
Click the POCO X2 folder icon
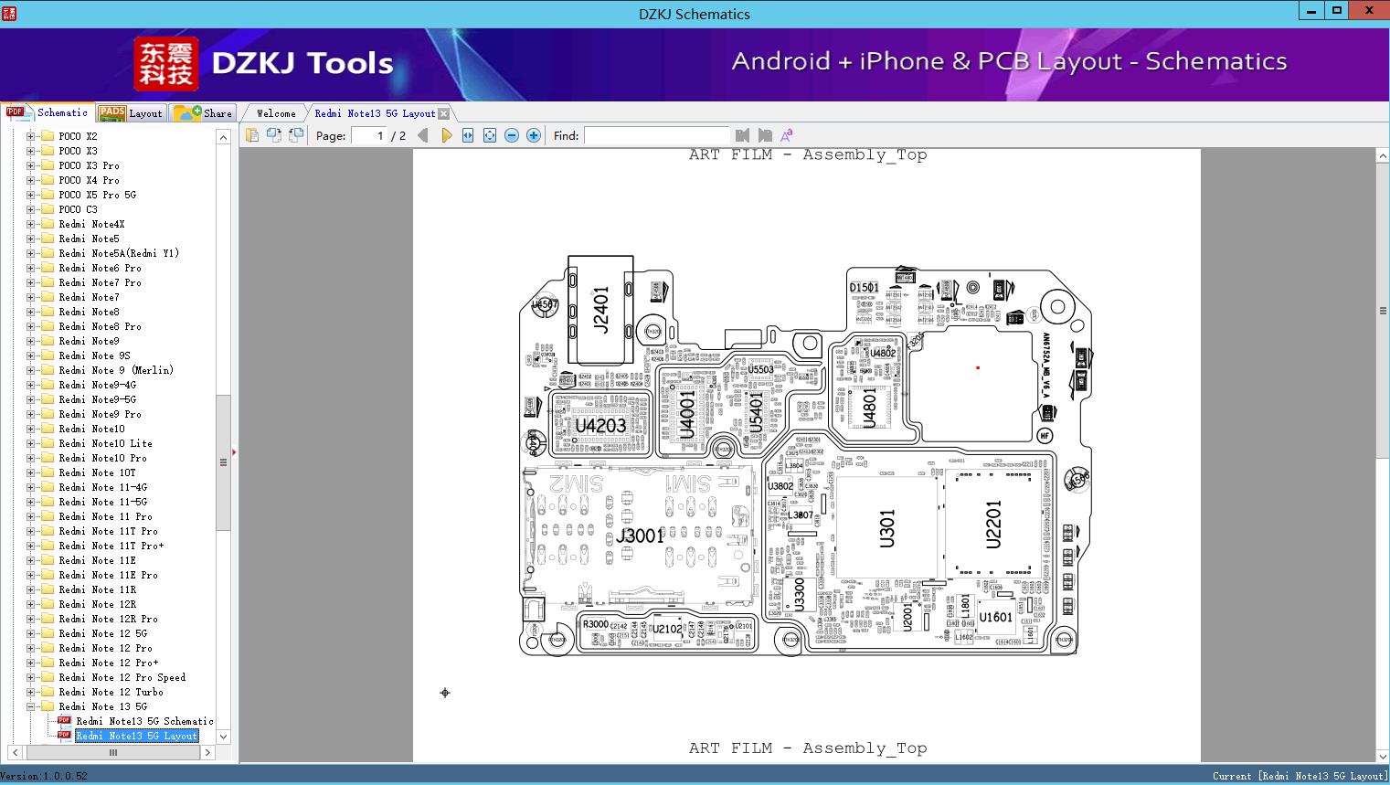point(48,136)
